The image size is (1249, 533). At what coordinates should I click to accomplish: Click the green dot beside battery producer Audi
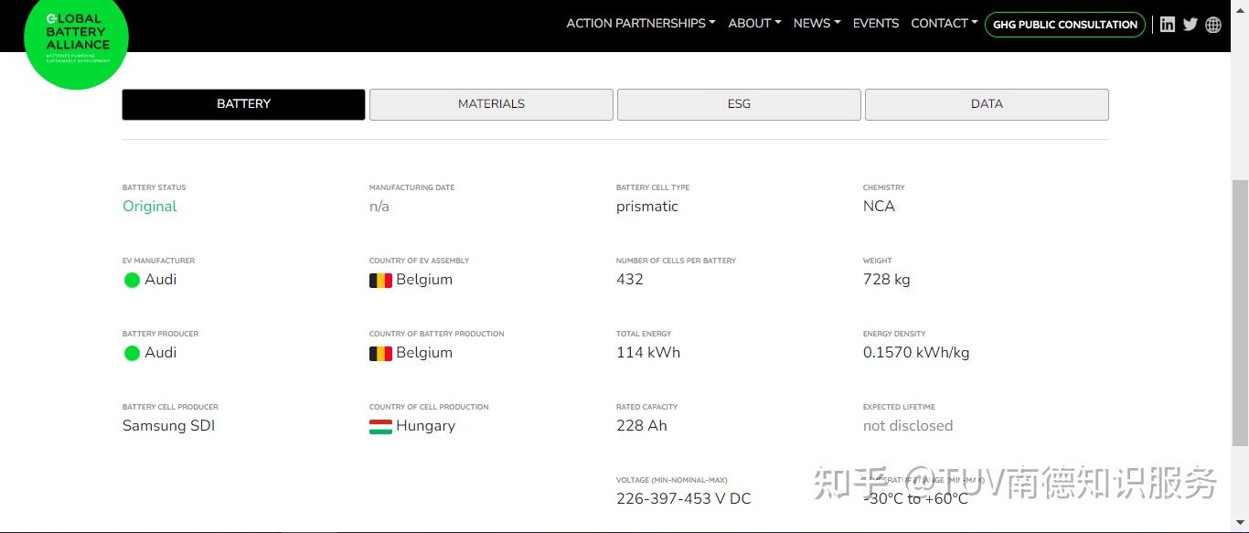pyautogui.click(x=132, y=353)
